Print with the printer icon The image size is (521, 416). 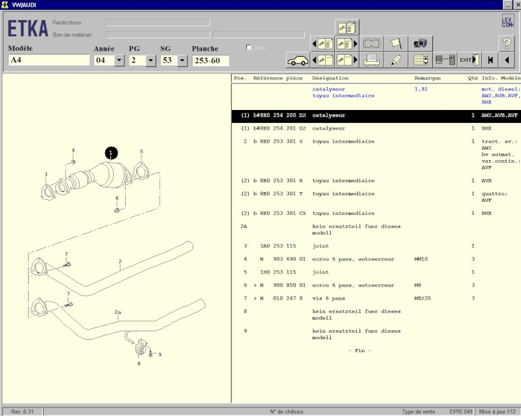click(371, 60)
